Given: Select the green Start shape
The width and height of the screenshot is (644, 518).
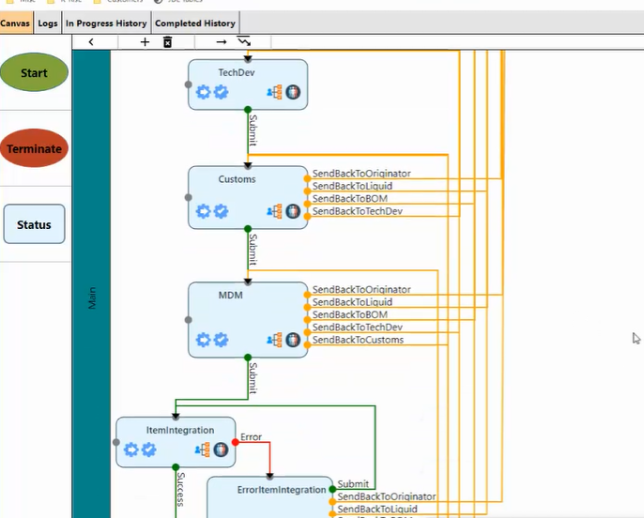Looking at the screenshot, I should click(34, 72).
